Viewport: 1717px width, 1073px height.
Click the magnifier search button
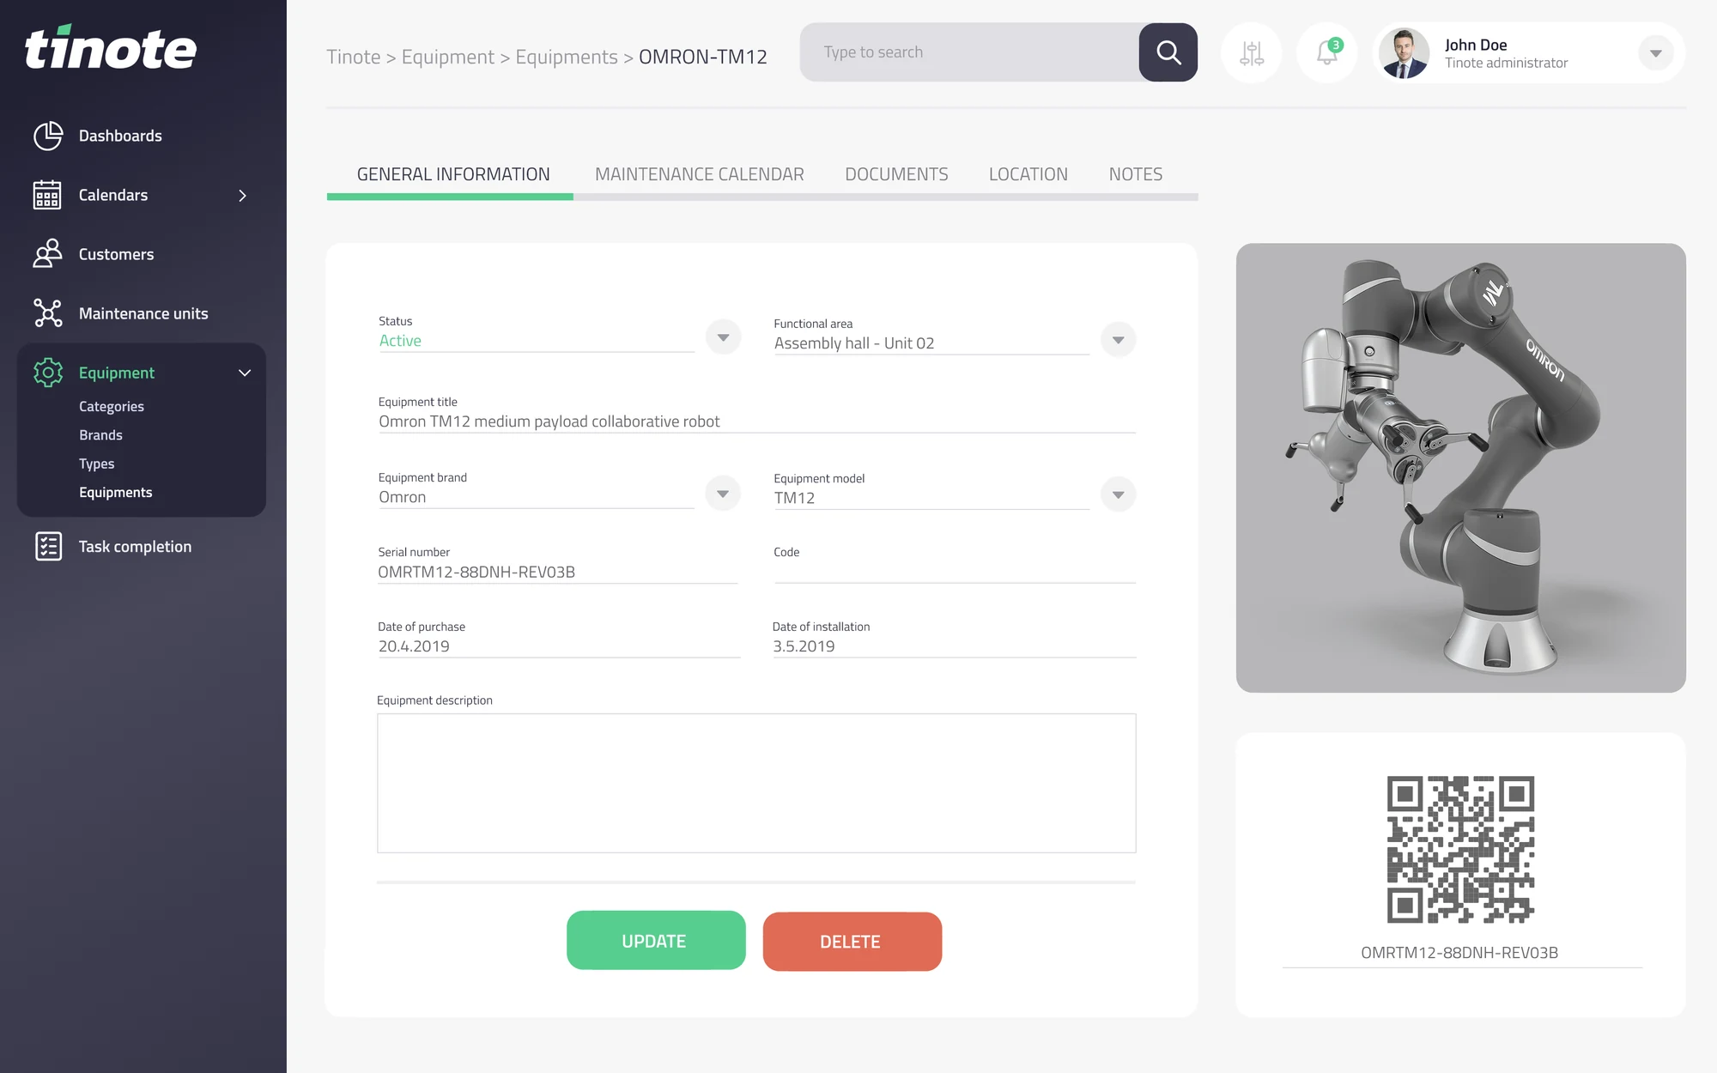pyautogui.click(x=1168, y=52)
